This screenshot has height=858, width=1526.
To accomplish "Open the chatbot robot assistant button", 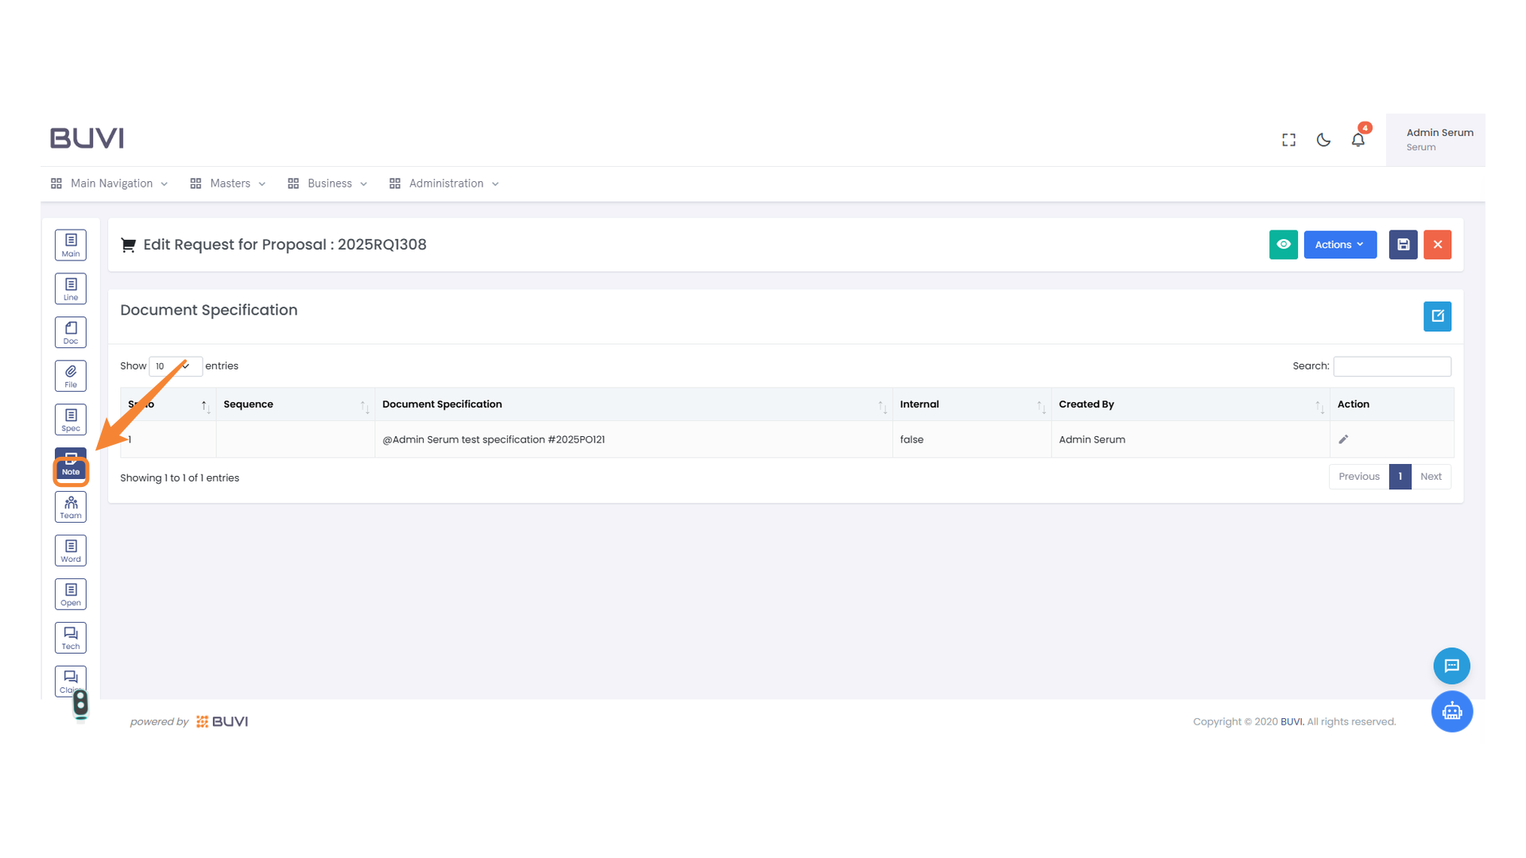I will coord(1451,712).
